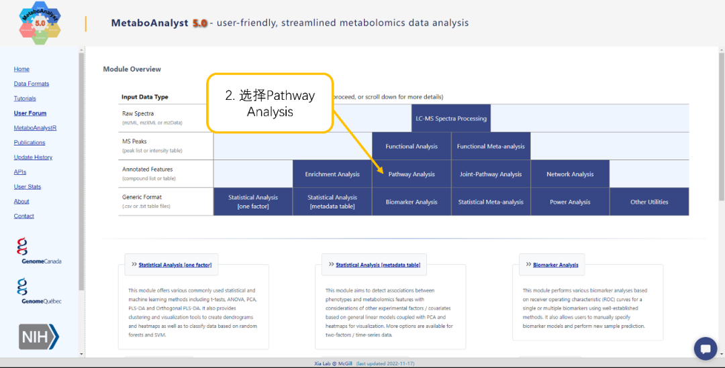Viewport: 725px width, 368px height.
Task: Click the Genome Canada logo
Action: coord(39,251)
